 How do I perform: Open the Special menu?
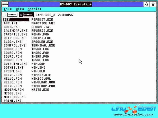[34, 9]
